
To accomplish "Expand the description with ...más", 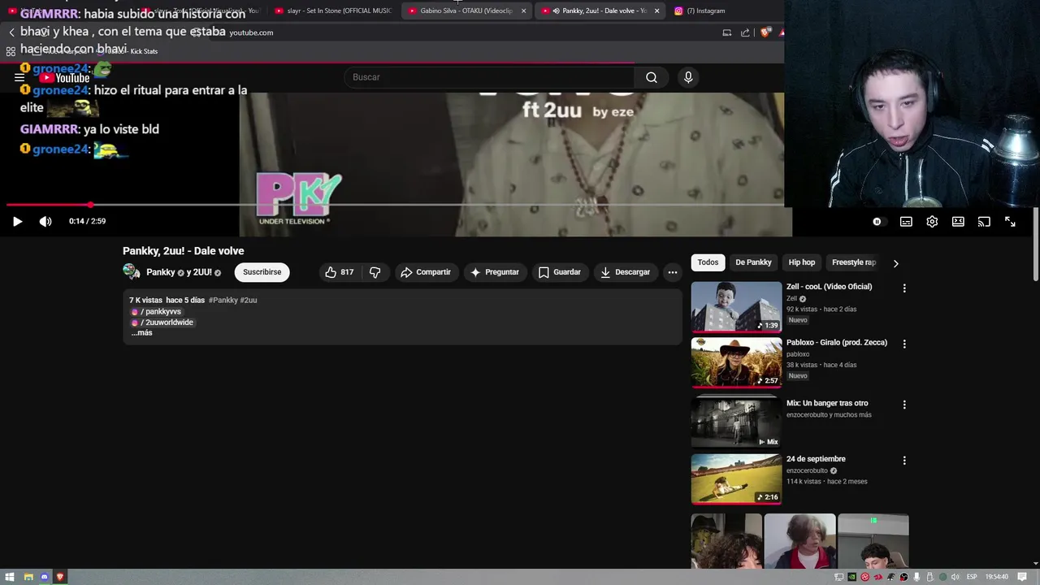I will 141,333.
